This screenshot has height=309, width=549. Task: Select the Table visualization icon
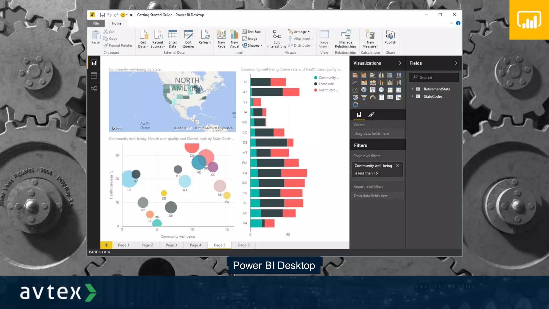tap(390, 90)
